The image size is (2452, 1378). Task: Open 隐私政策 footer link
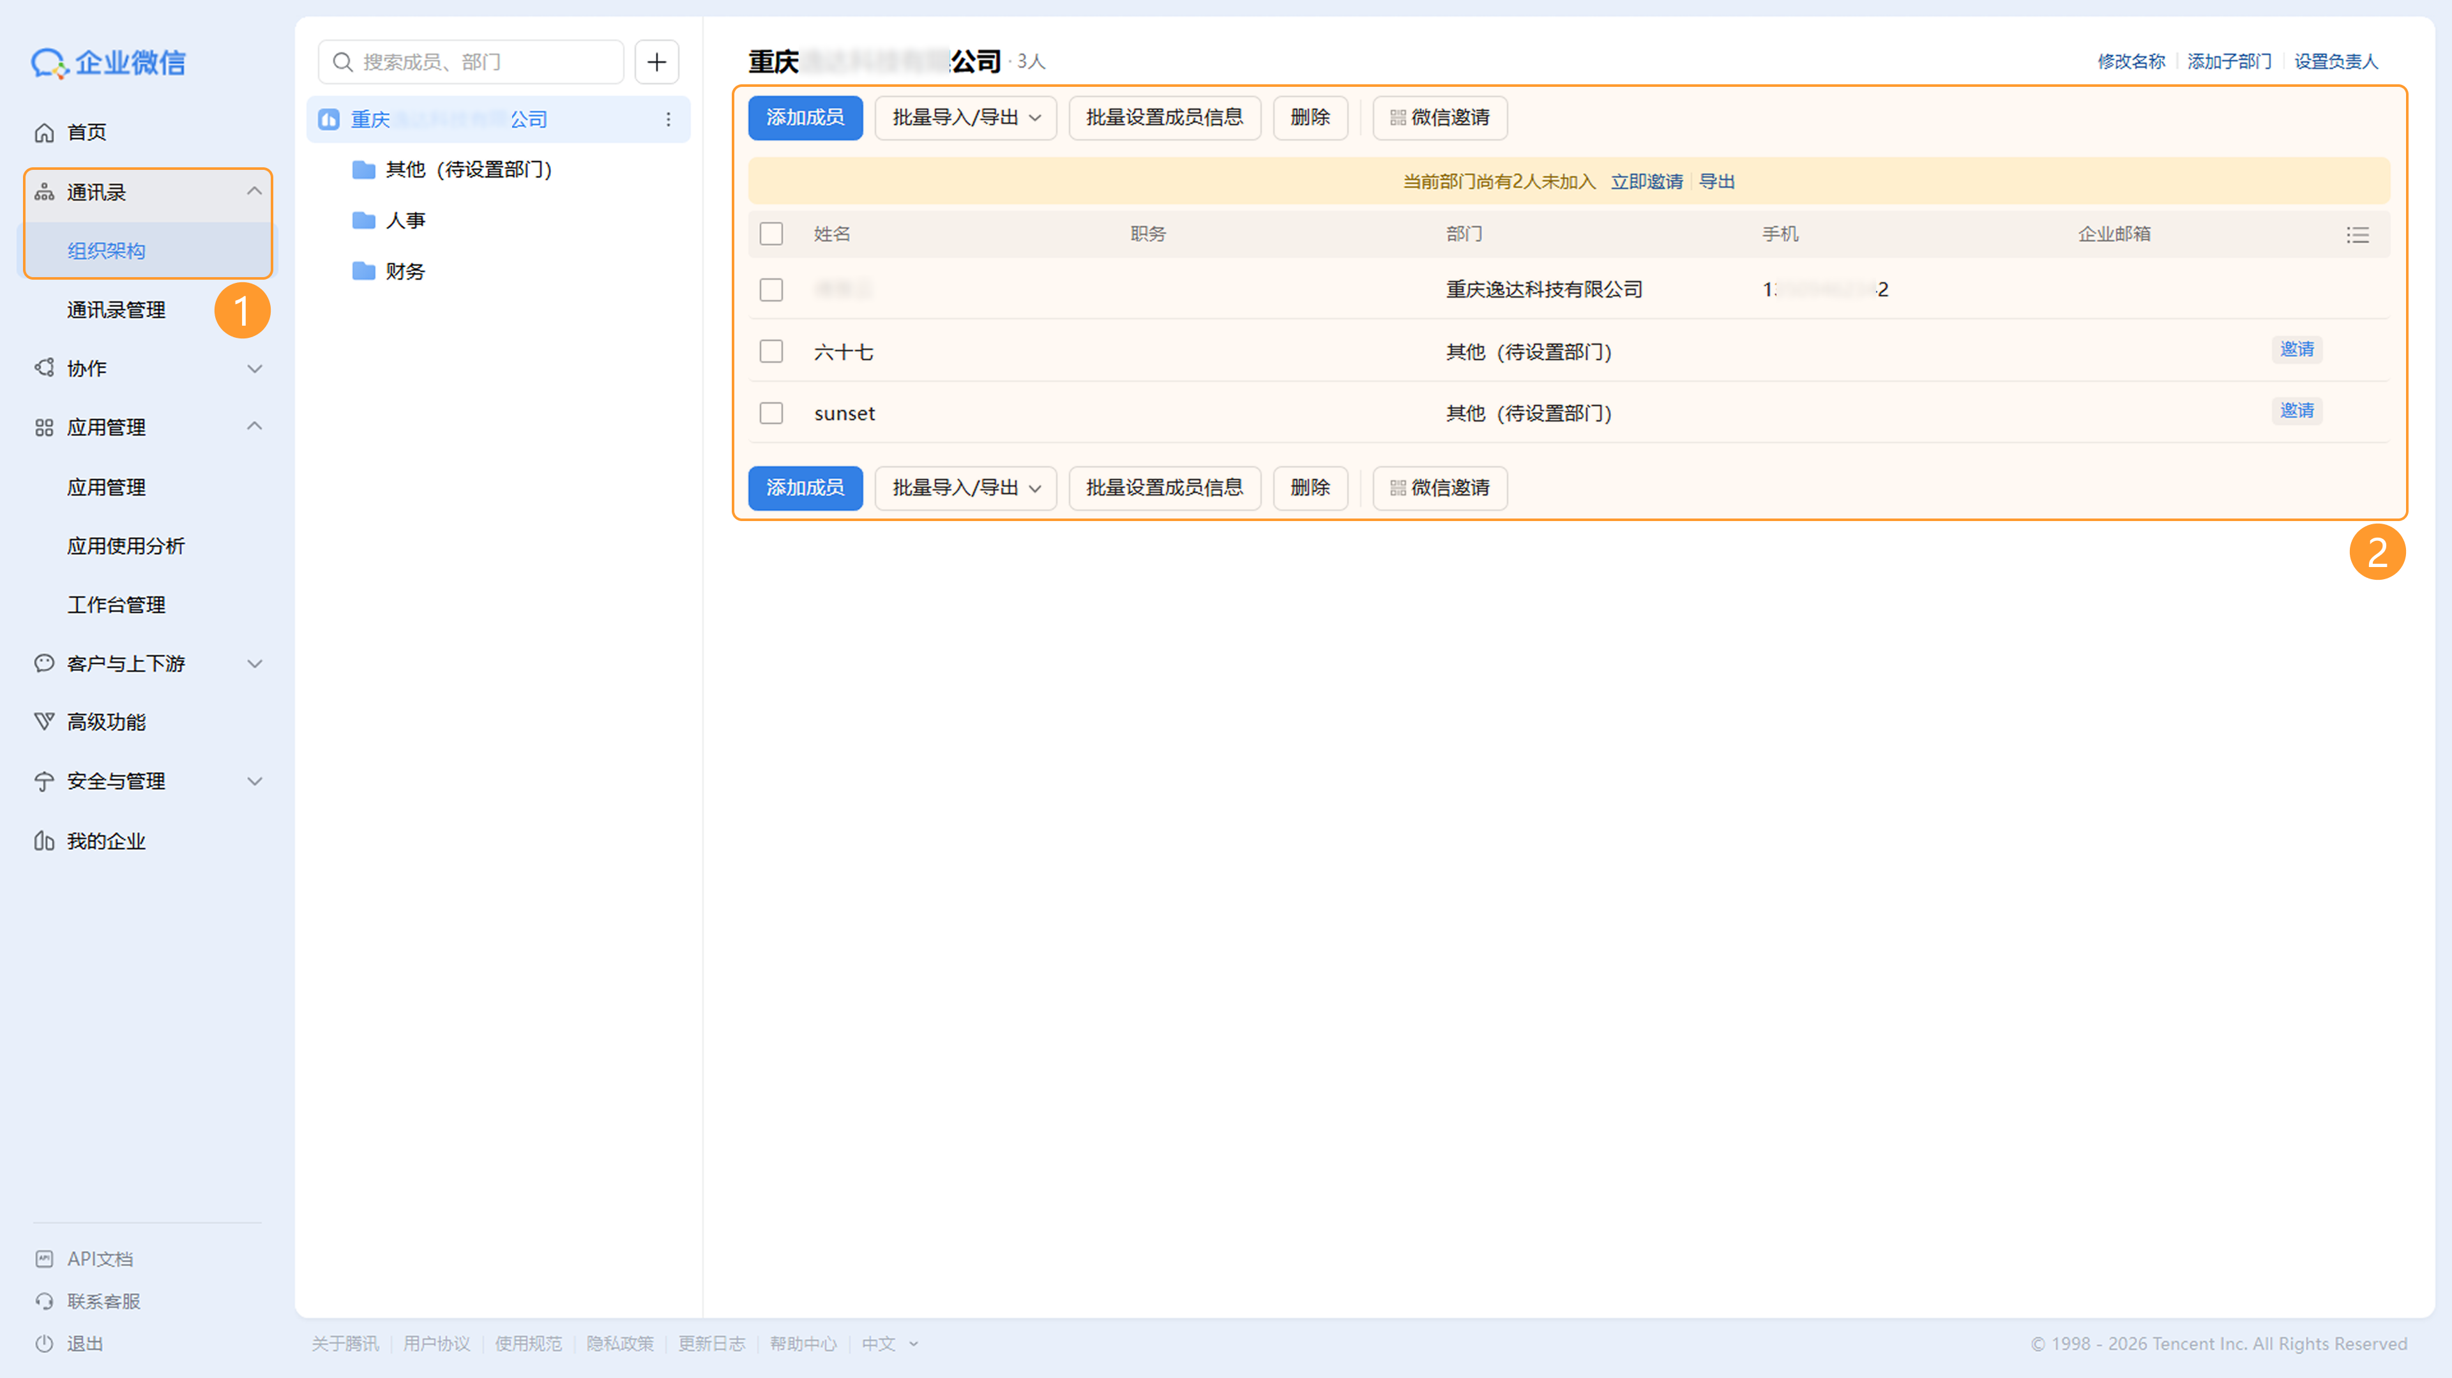point(619,1344)
